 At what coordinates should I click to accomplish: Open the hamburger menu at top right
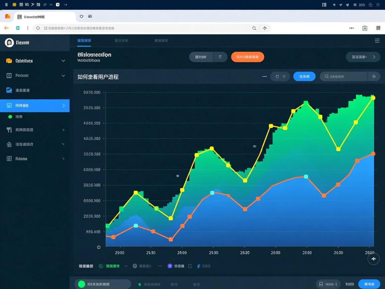pos(377,41)
